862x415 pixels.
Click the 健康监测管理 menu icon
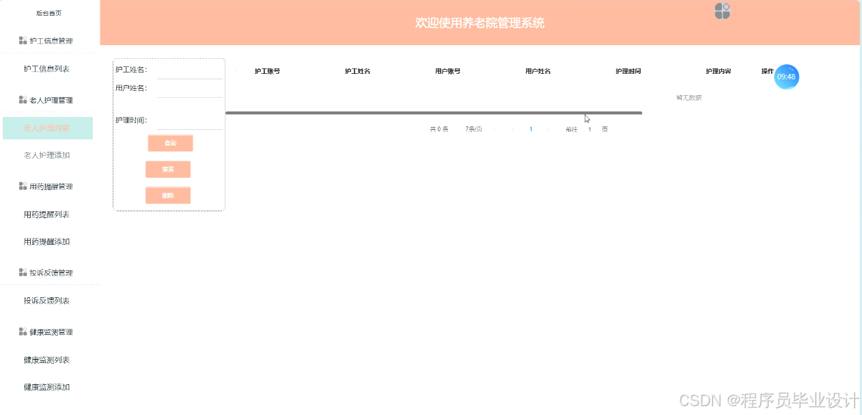tap(23, 332)
